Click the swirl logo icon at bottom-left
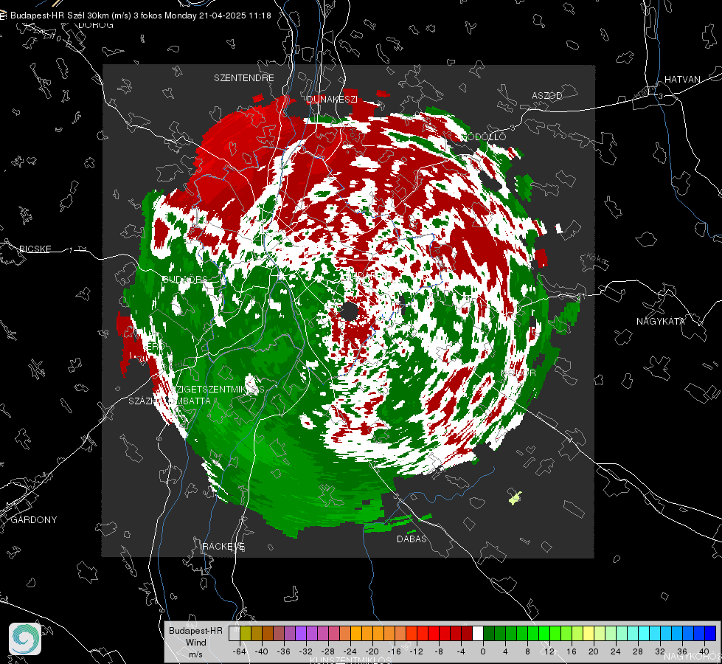 point(25,639)
